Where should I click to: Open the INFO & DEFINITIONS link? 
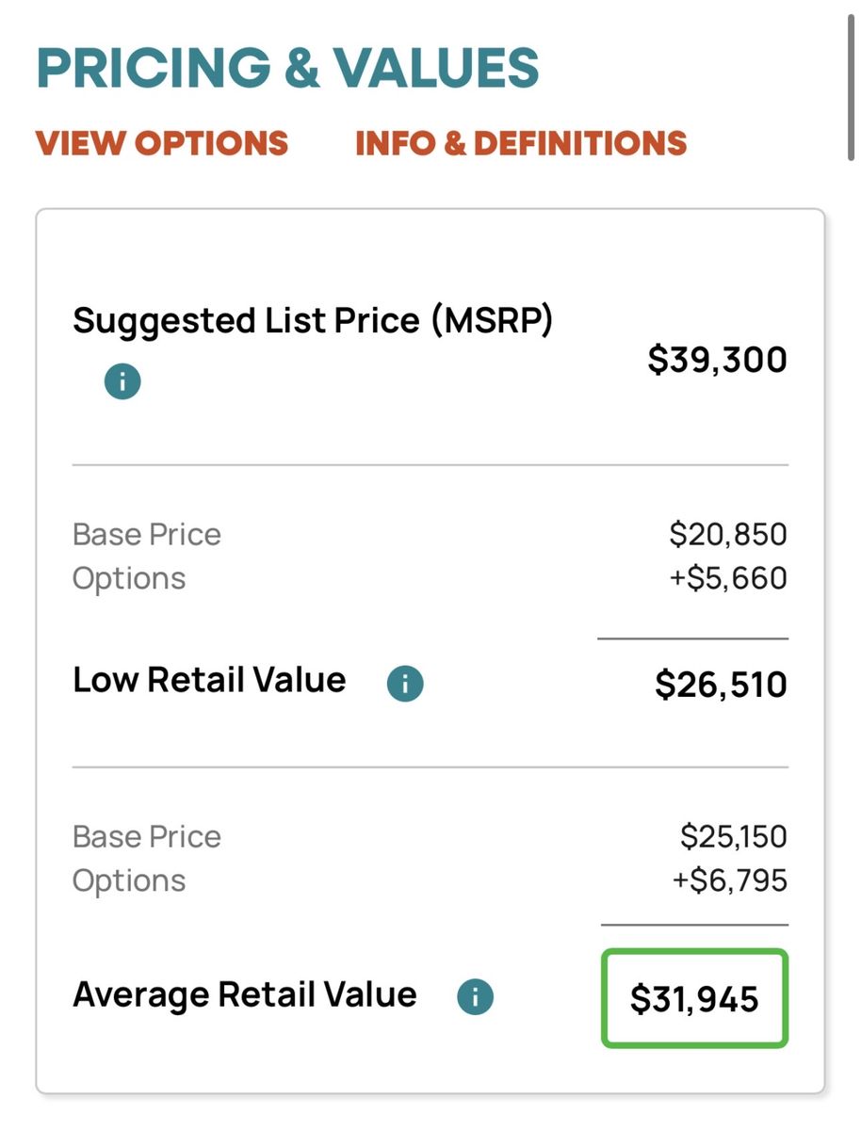[x=521, y=143]
